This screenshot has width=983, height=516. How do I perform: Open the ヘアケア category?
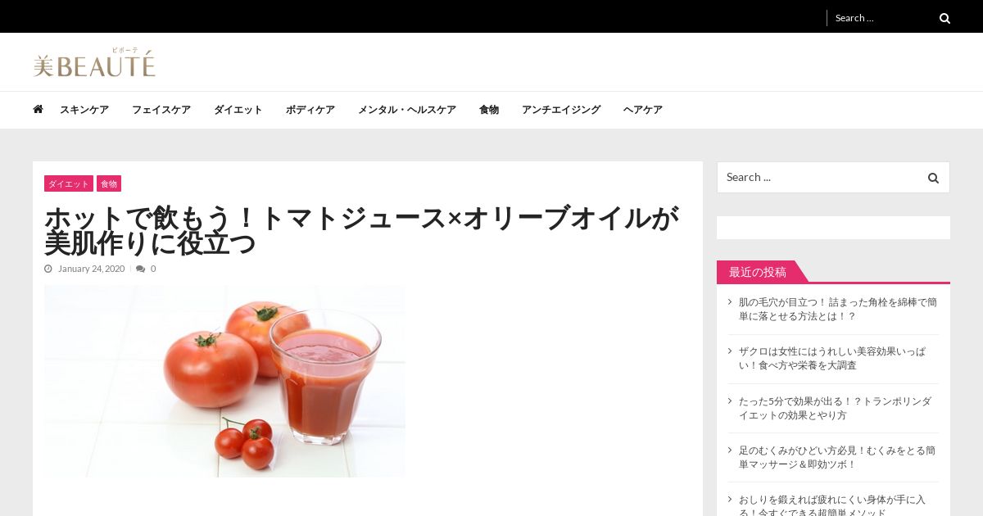(x=643, y=110)
